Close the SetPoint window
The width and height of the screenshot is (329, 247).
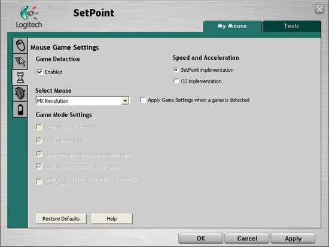point(319,9)
